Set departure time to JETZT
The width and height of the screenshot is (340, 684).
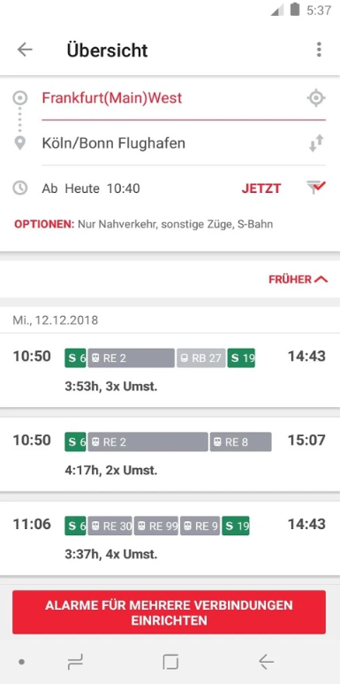pyautogui.click(x=261, y=188)
